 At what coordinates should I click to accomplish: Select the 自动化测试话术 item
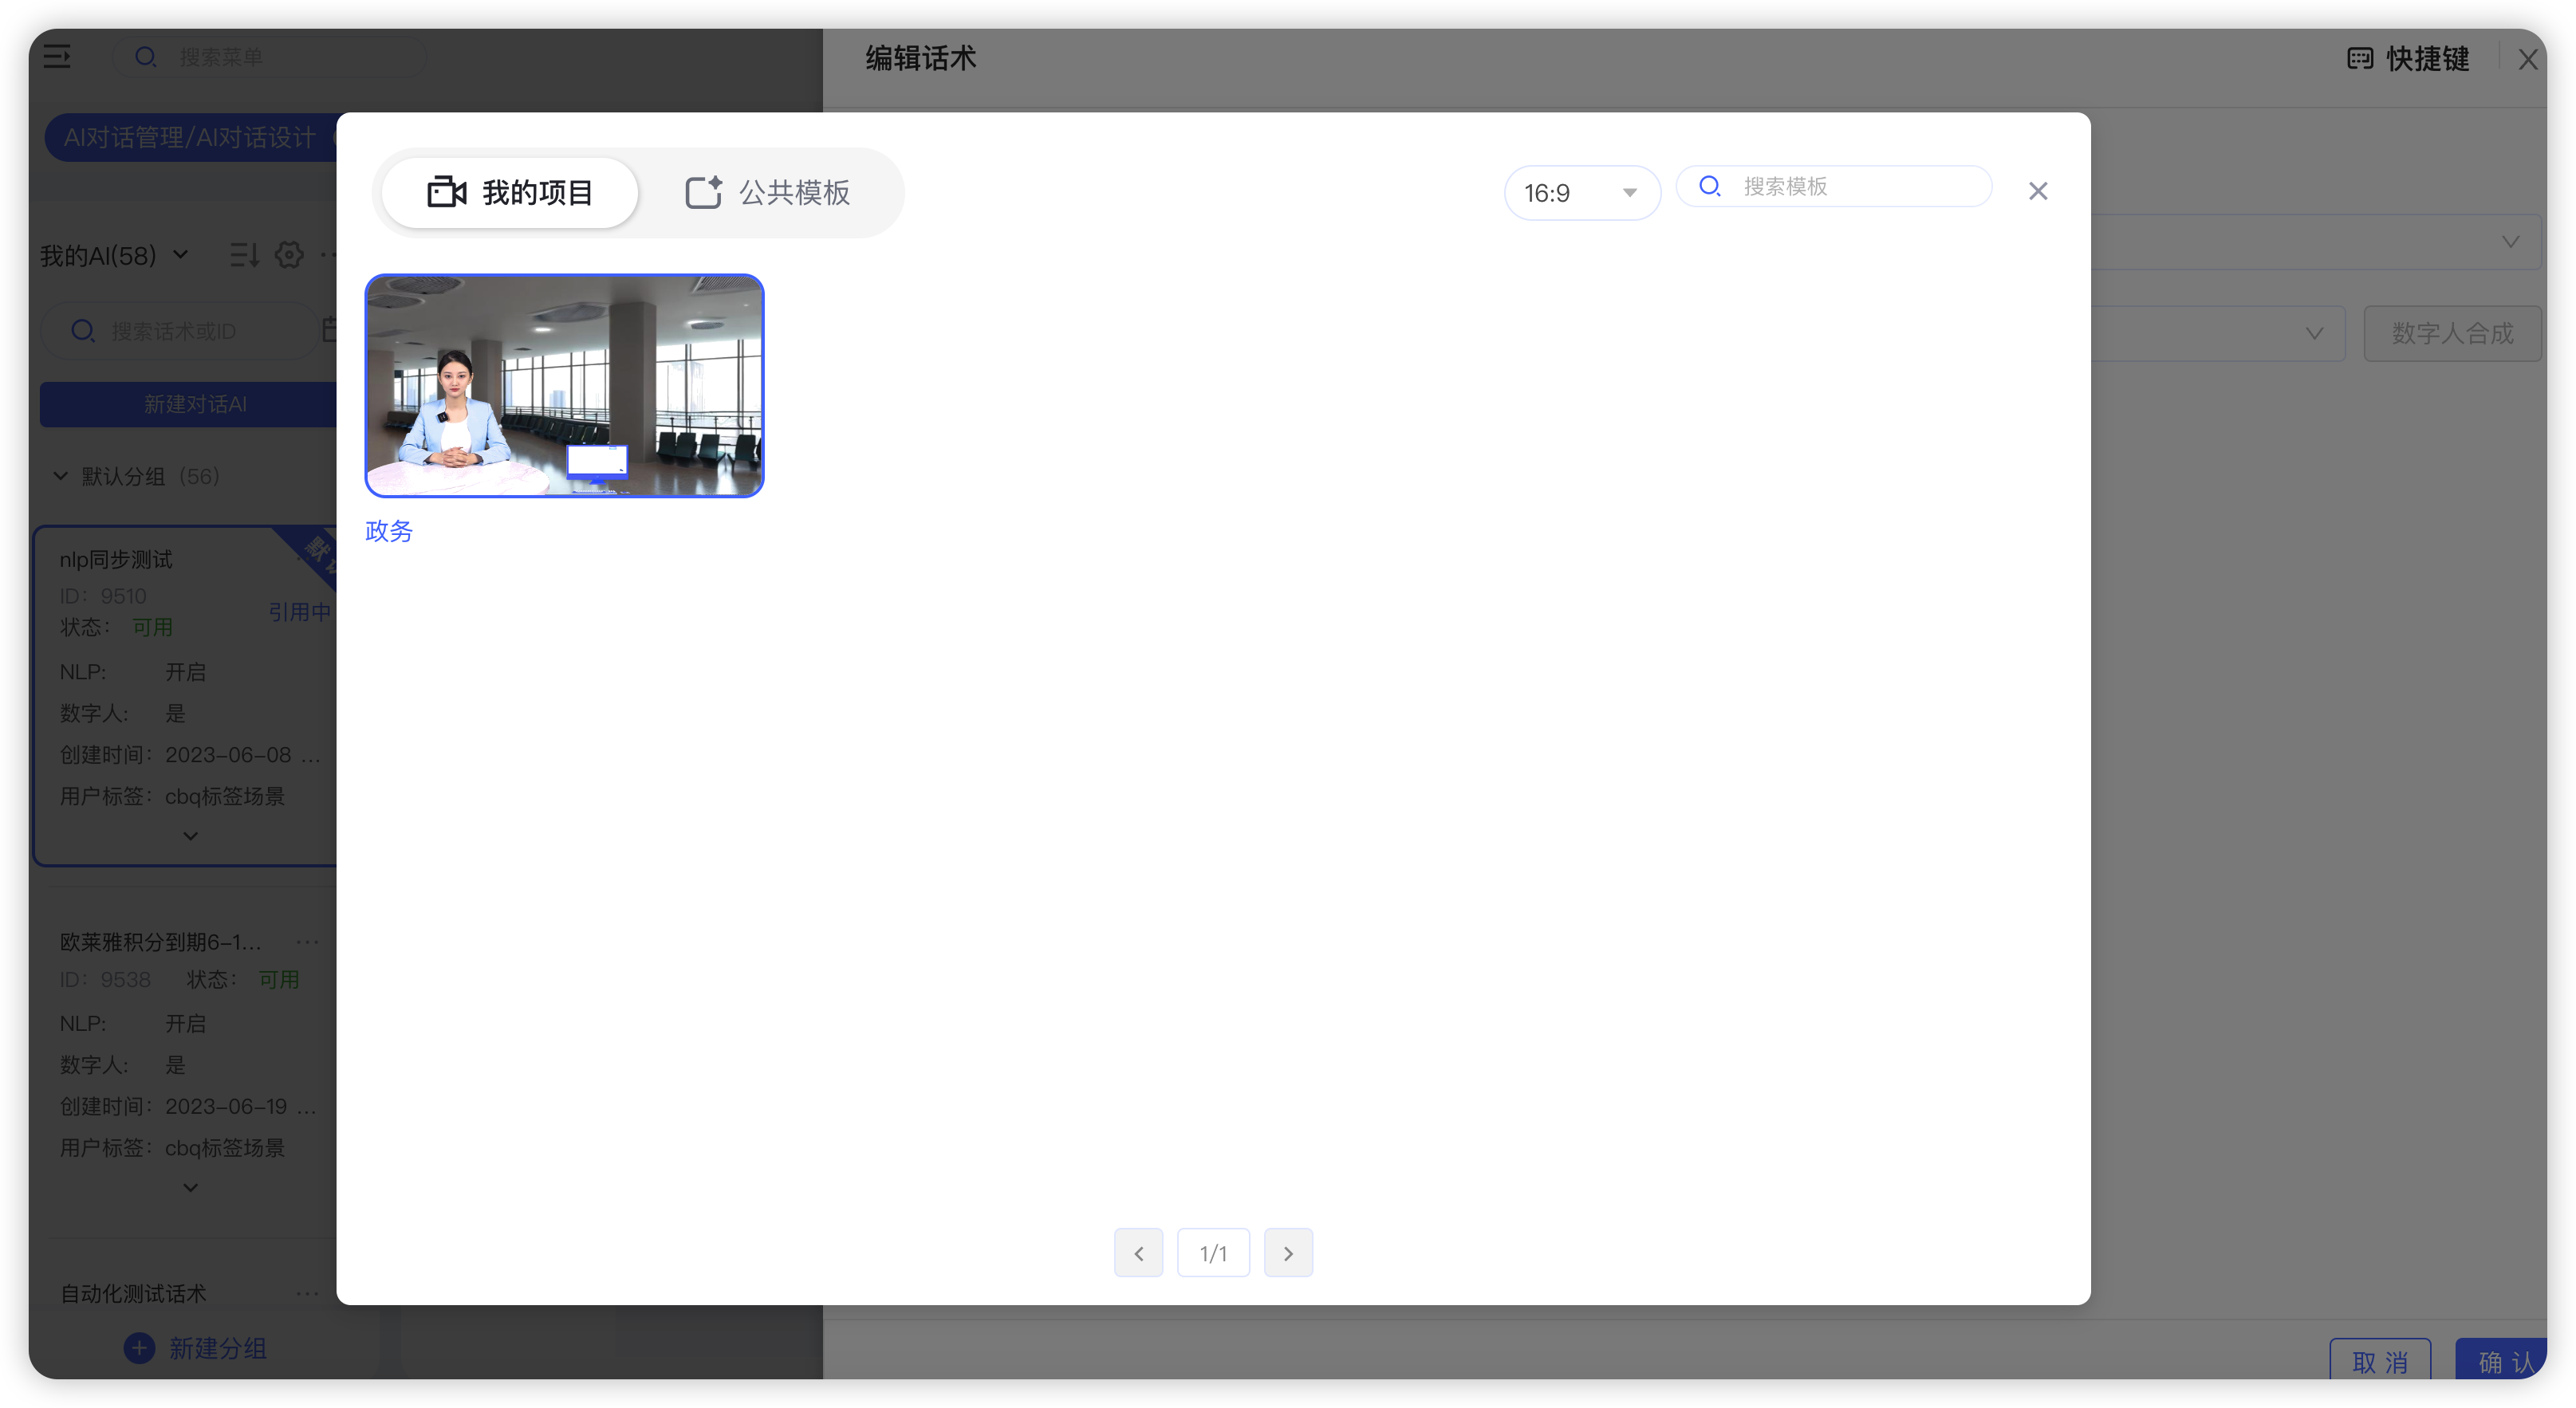point(133,1294)
